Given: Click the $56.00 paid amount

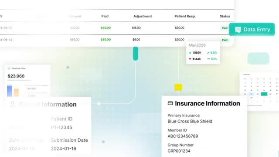Looking at the screenshot, I should coord(105,40).
